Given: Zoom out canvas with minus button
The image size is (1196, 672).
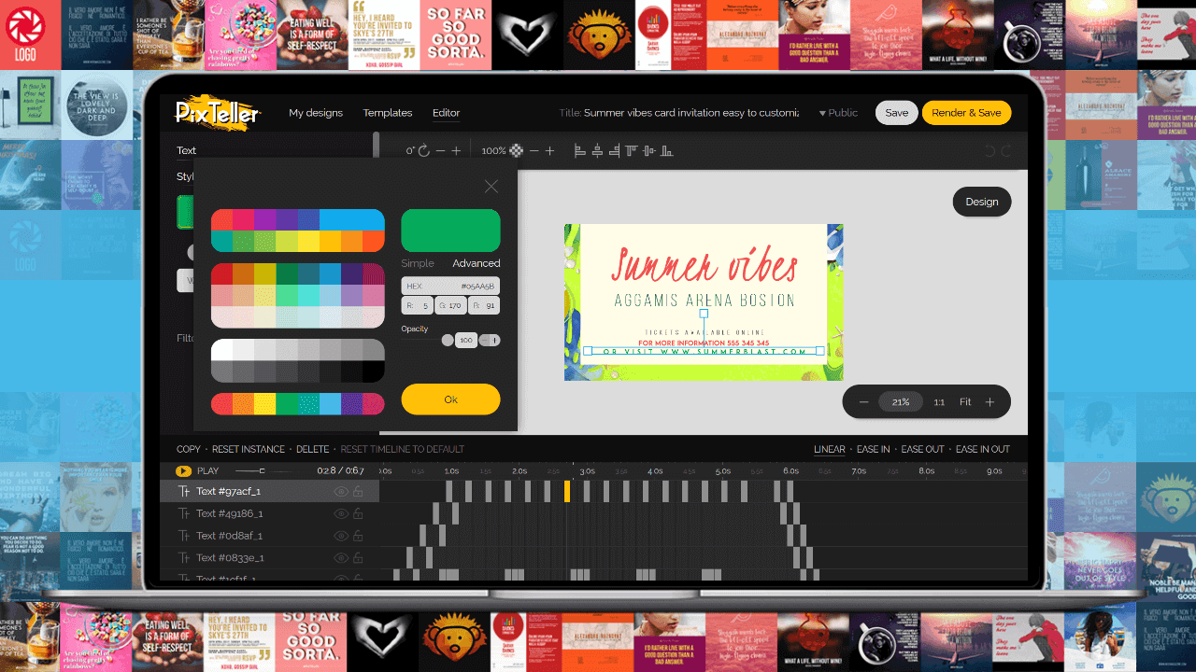Looking at the screenshot, I should [x=863, y=402].
